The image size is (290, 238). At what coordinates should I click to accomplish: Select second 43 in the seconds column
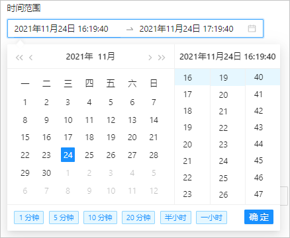click(x=263, y=128)
